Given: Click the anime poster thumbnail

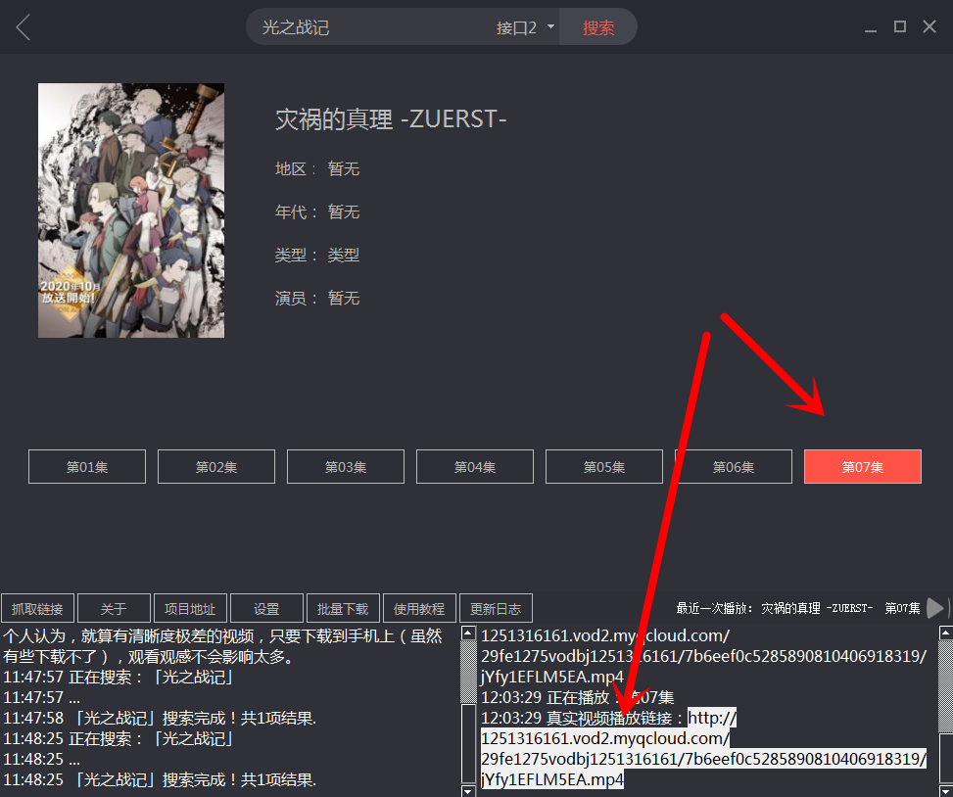Looking at the screenshot, I should tap(131, 211).
